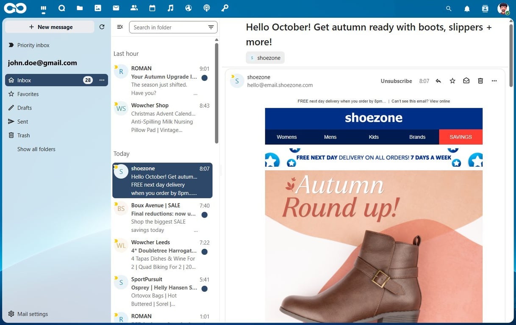The image size is (516, 325).
Task: Toggle unread dot on Wowcher Leeds email
Action: (x=204, y=252)
